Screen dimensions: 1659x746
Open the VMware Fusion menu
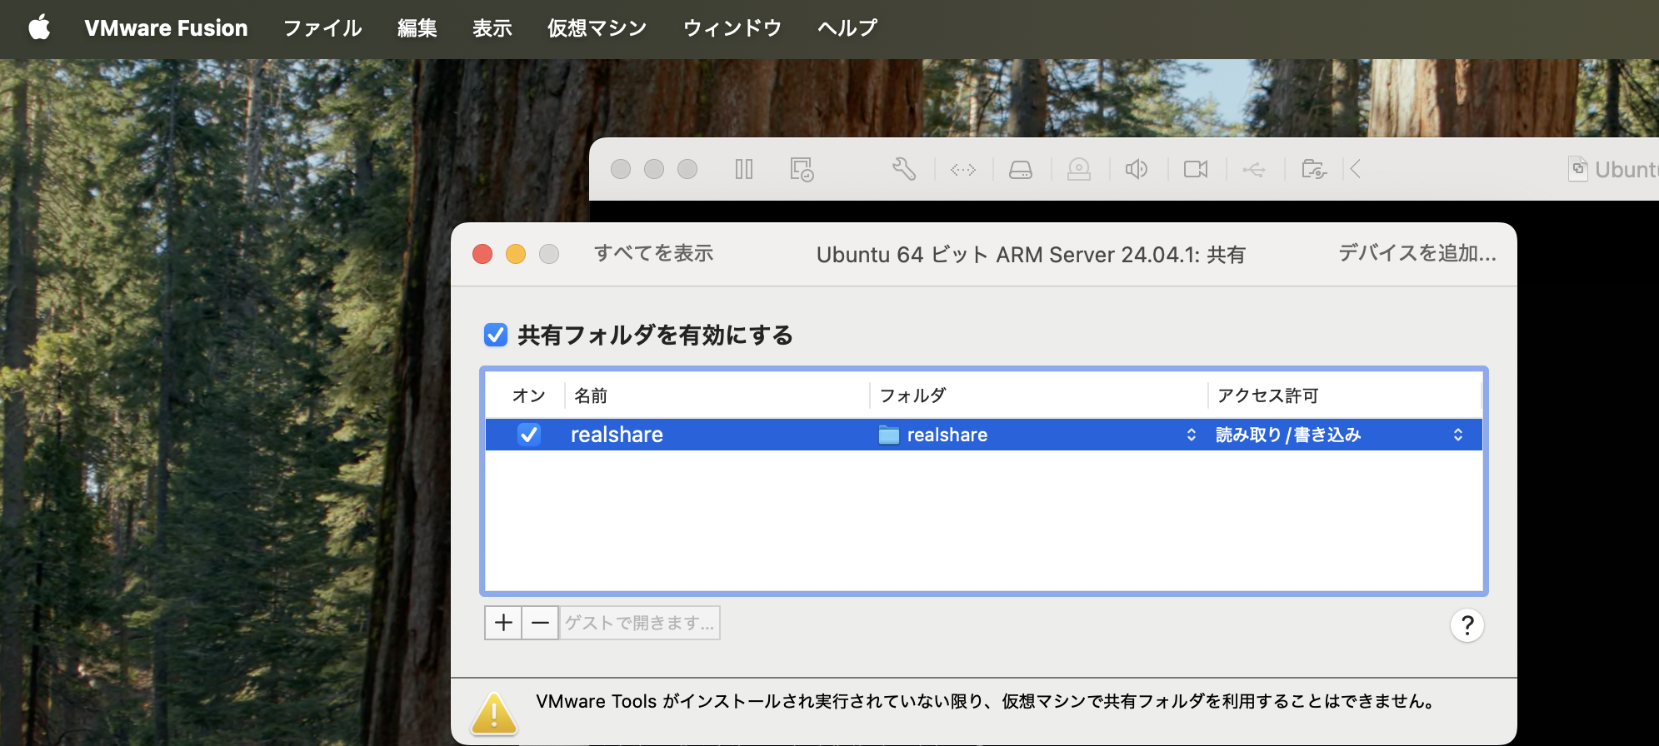point(166,28)
